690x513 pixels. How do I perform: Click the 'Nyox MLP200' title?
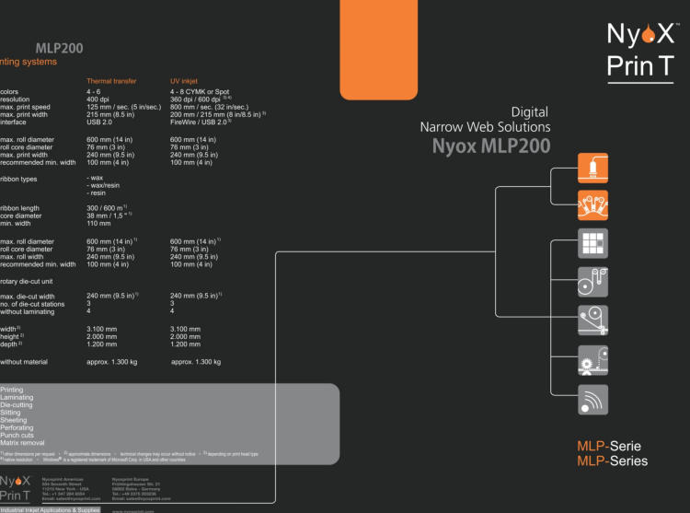[x=491, y=146]
